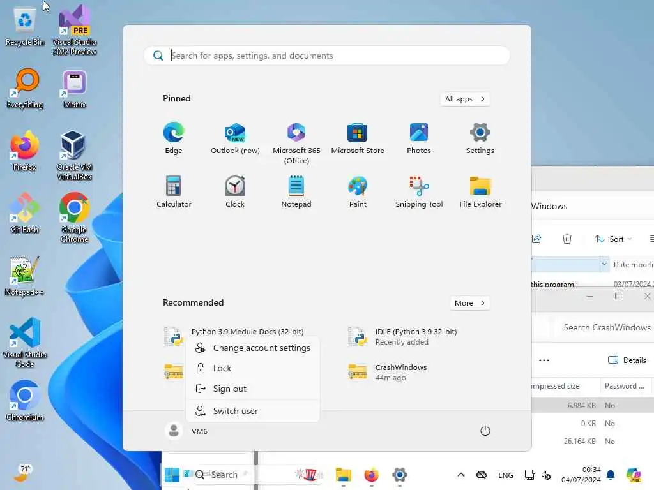Click the Password column header

[x=625, y=386]
